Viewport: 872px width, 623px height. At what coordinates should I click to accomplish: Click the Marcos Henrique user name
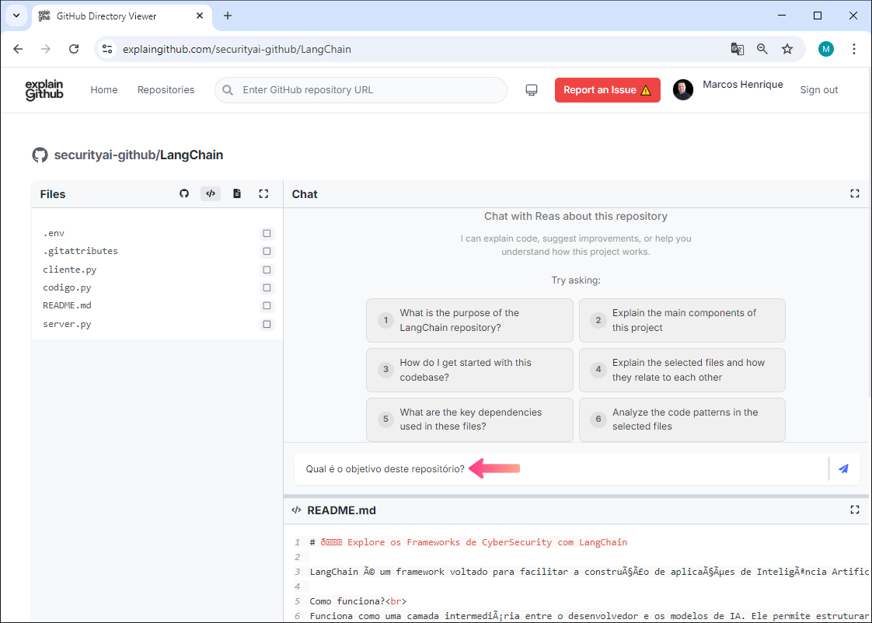(x=743, y=85)
